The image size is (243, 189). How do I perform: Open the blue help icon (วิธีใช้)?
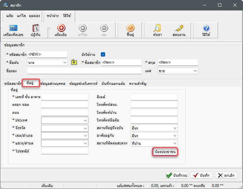point(206,30)
